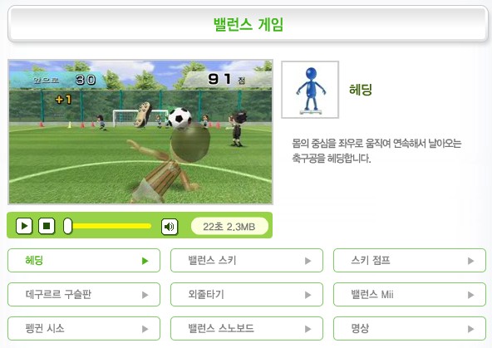Select the 명상 game

[410, 329]
